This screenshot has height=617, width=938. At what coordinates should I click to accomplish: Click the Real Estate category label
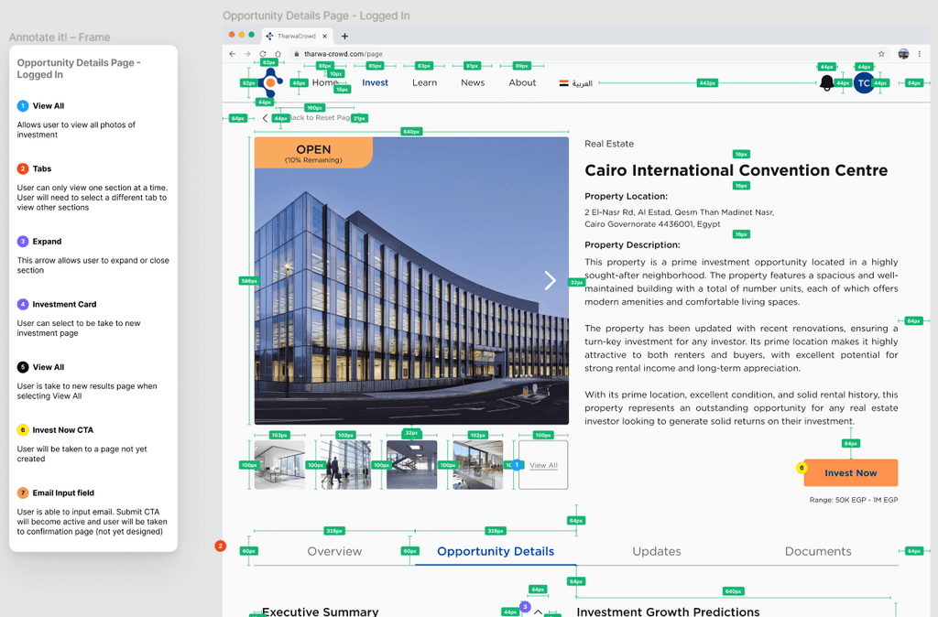[609, 144]
